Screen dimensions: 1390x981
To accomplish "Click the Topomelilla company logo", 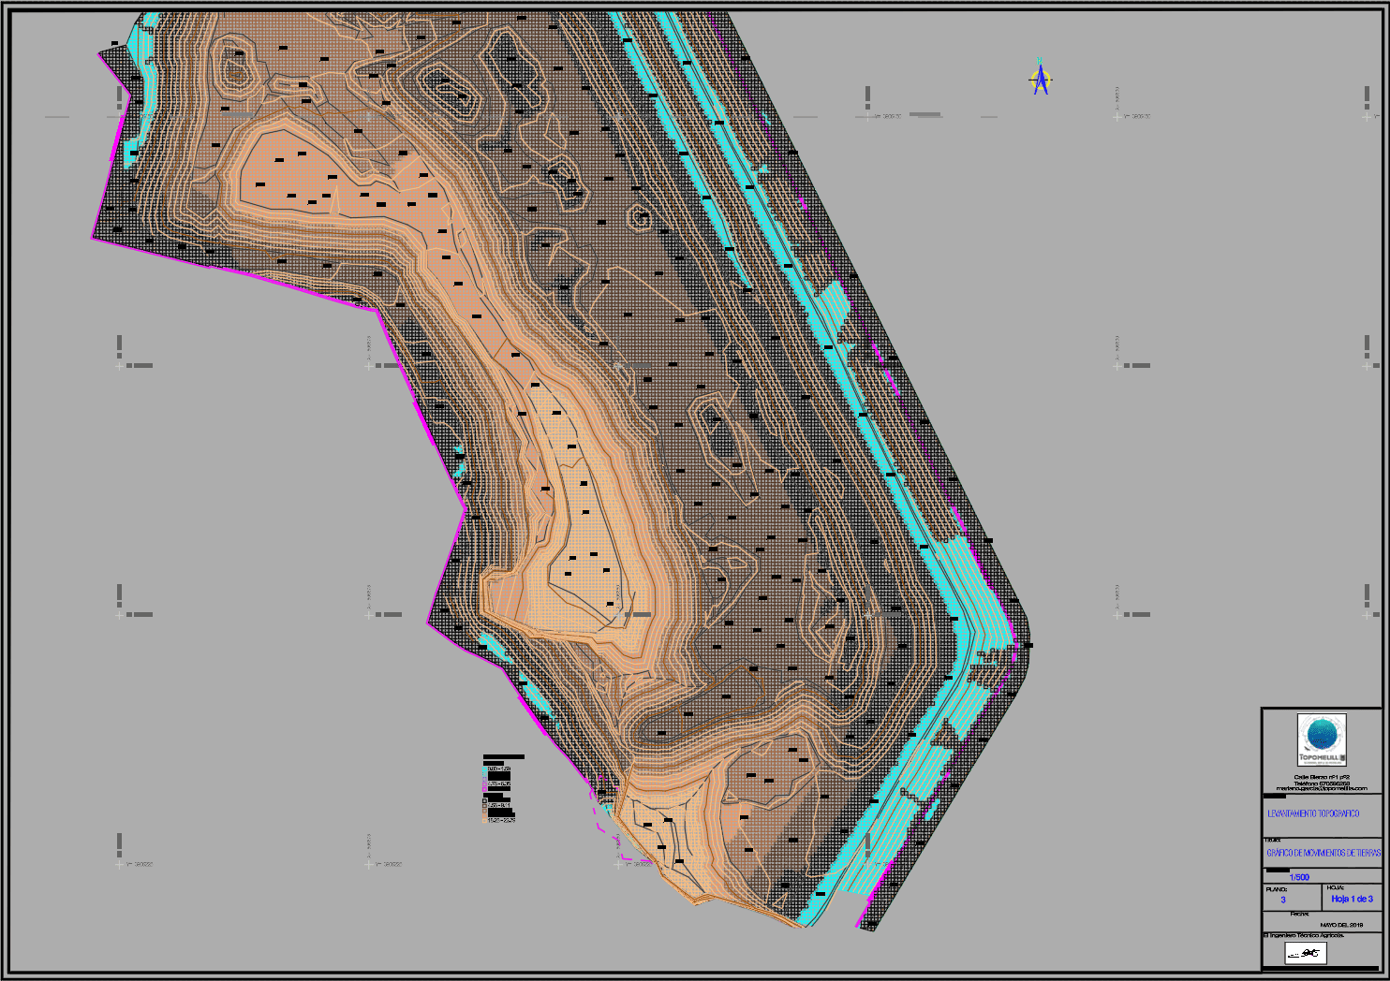I will point(1322,739).
